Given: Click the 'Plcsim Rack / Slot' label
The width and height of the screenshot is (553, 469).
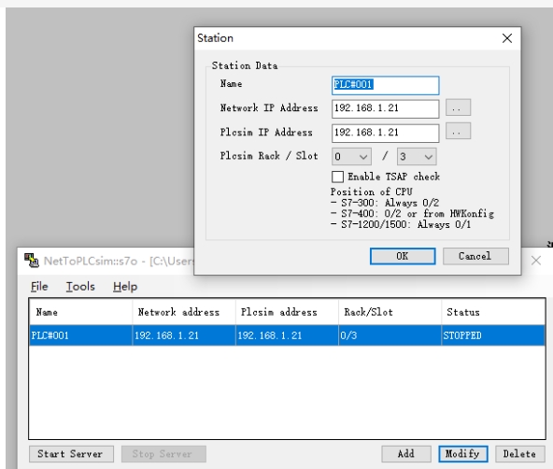Looking at the screenshot, I should (x=269, y=156).
